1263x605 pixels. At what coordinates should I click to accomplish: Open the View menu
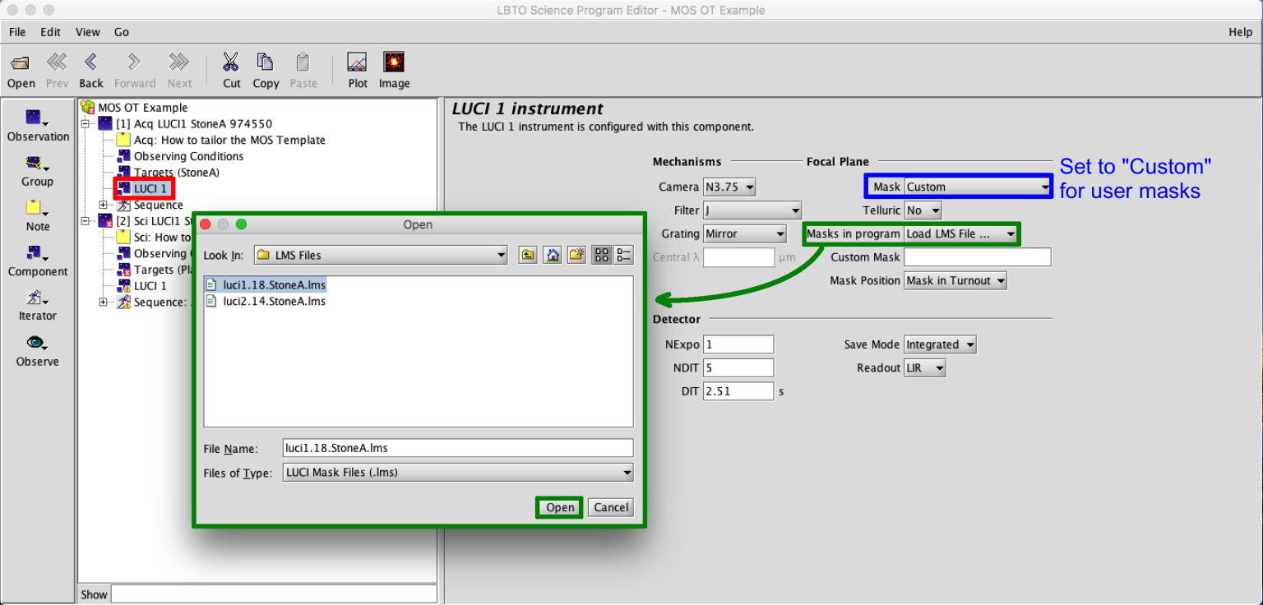[x=88, y=32]
